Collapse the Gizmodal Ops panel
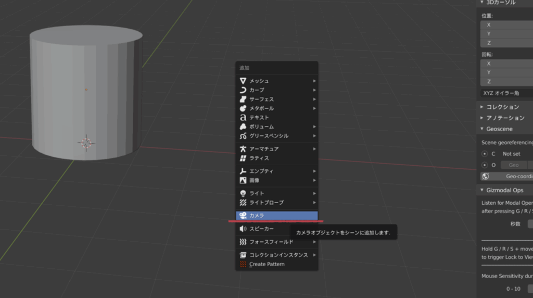Viewport: 533px width, 298px height. pos(482,190)
